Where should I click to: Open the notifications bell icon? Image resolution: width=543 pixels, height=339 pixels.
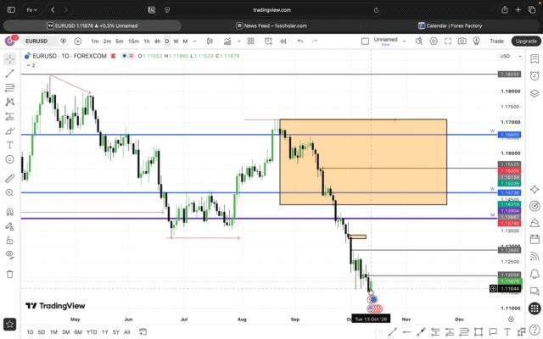535,274
